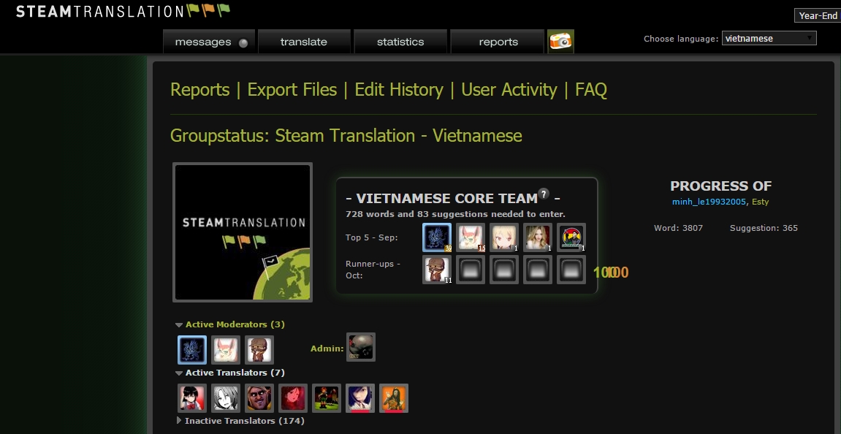This screenshot has width=841, height=434.
Task: Click the question mark help icon beside Vietnamese Core Team
Action: [x=544, y=194]
